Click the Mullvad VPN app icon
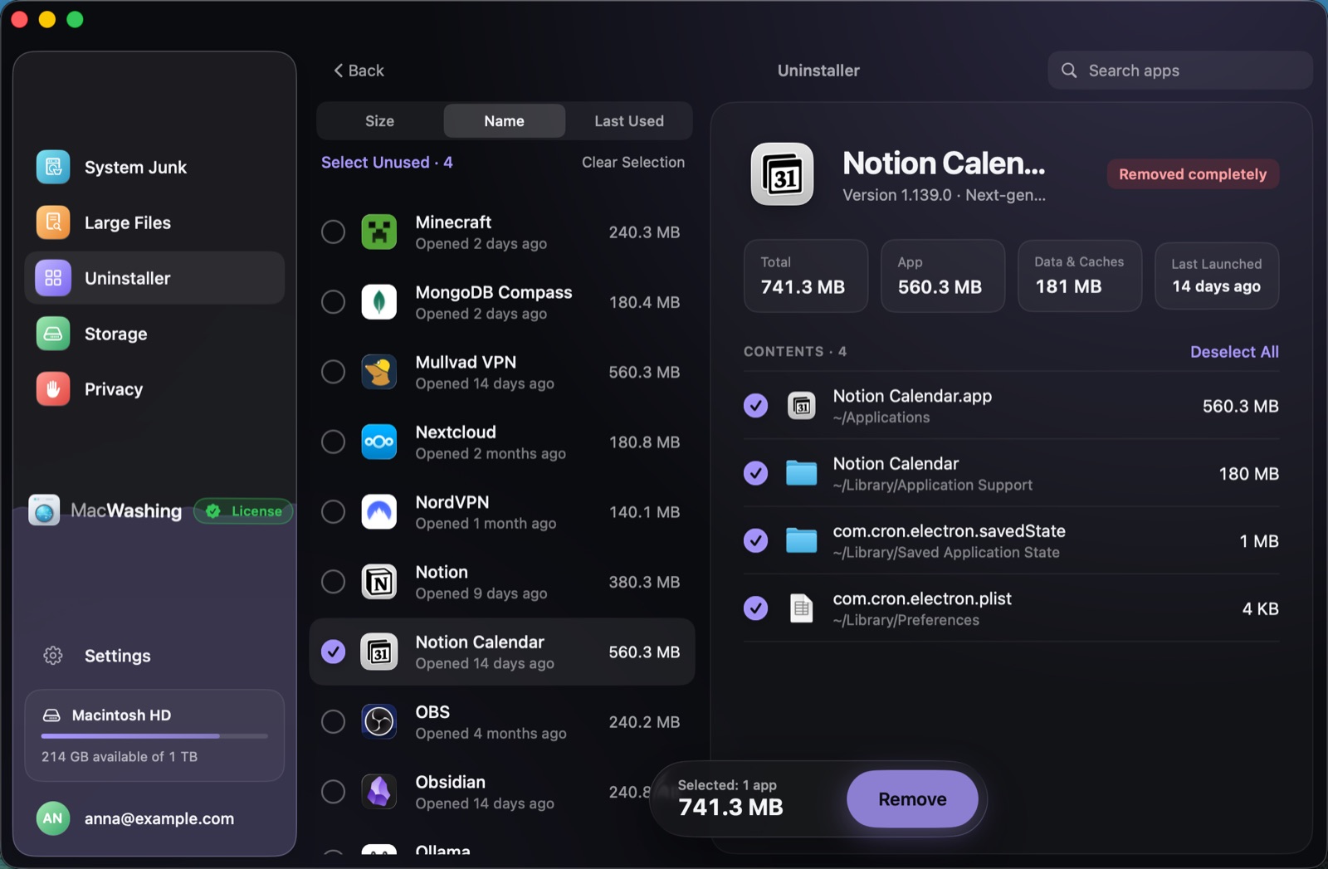1328x869 pixels. point(379,372)
